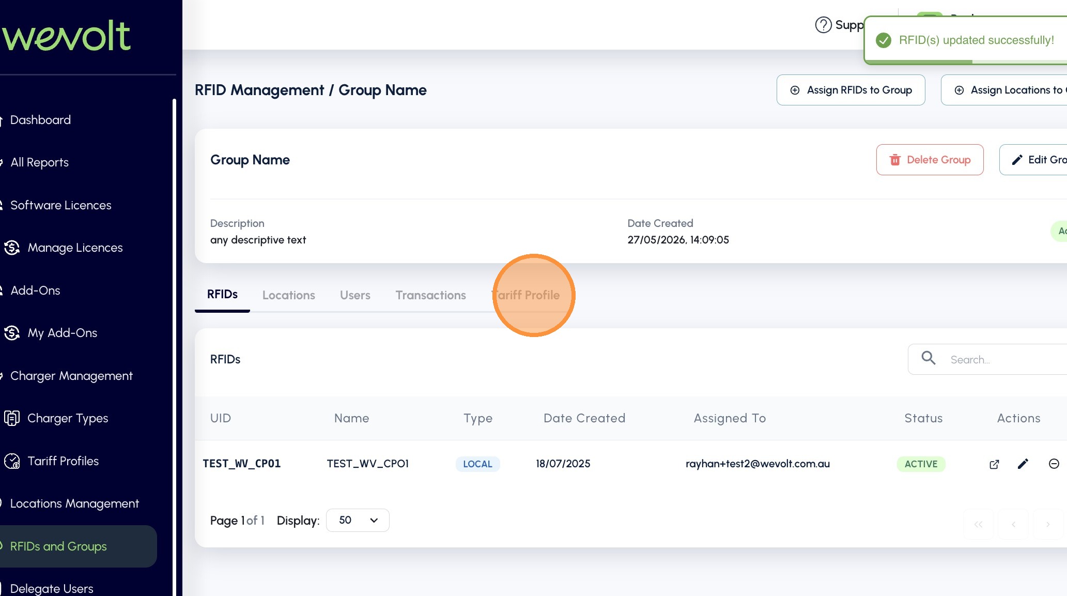Click 'any descriptive text' description
Viewport: 1067px width, 596px height.
(x=258, y=240)
